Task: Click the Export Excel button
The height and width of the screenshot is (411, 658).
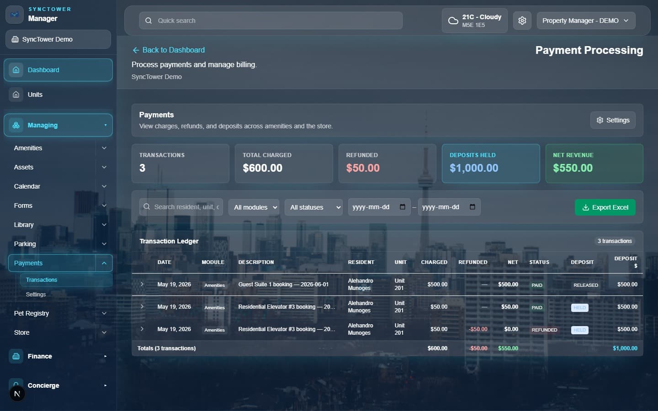Action: 605,207
